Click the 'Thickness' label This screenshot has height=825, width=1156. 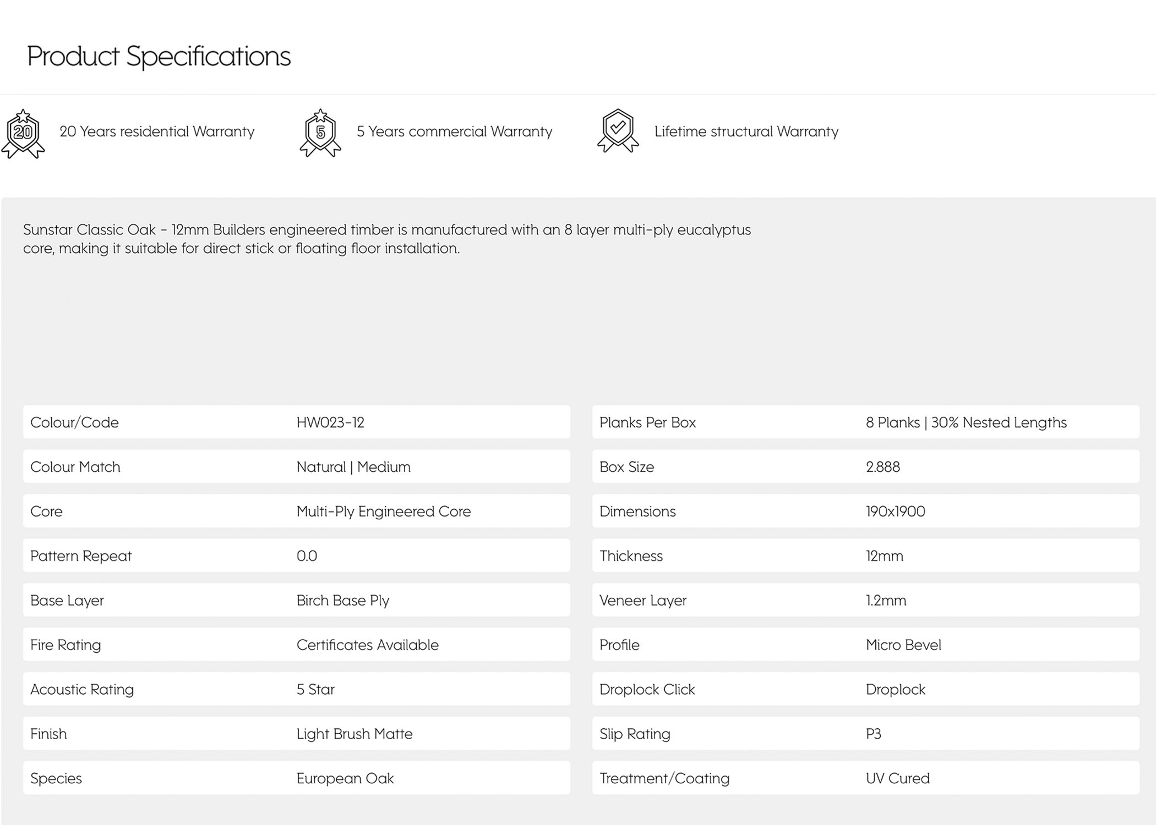coord(631,556)
